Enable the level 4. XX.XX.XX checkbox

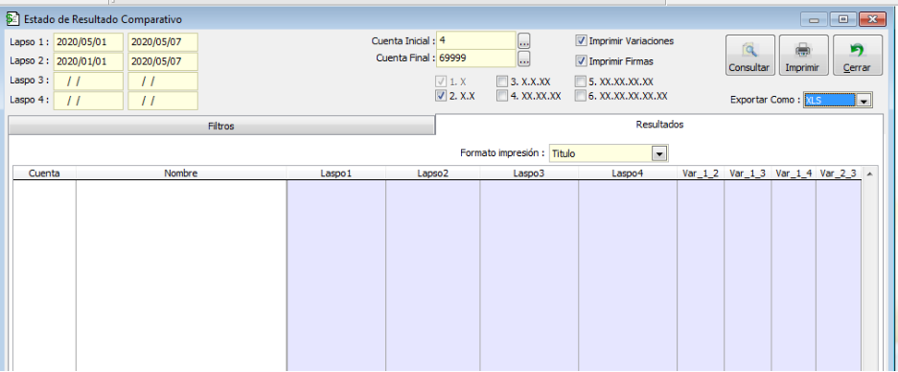coord(502,96)
